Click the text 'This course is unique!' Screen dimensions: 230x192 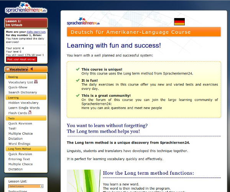pyautogui.click(x=102, y=70)
